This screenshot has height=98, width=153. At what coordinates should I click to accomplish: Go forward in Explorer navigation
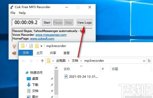tap(31, 61)
